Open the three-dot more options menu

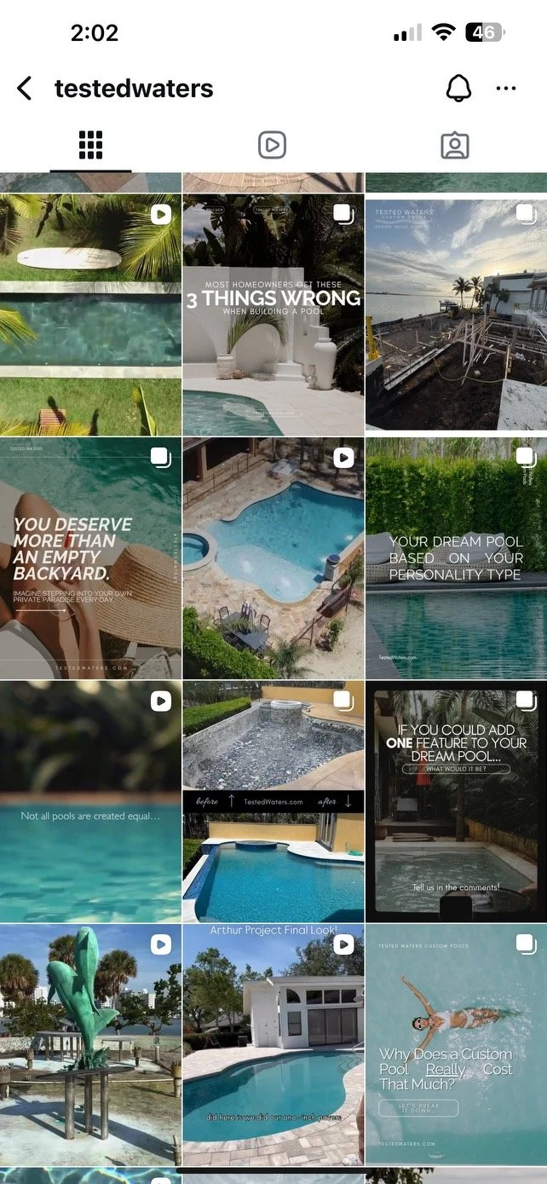point(506,88)
